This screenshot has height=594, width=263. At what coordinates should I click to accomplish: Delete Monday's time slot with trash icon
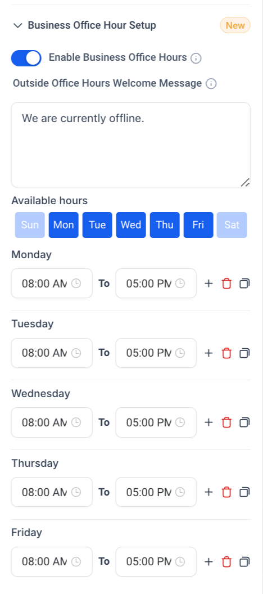(x=226, y=283)
